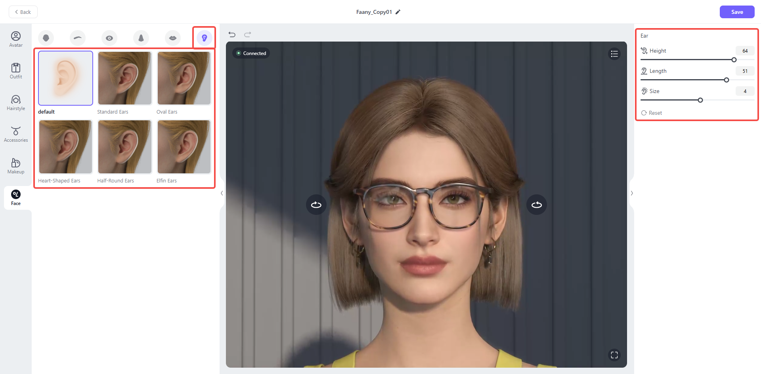Collapse the left panel with the chevron

point(222,193)
